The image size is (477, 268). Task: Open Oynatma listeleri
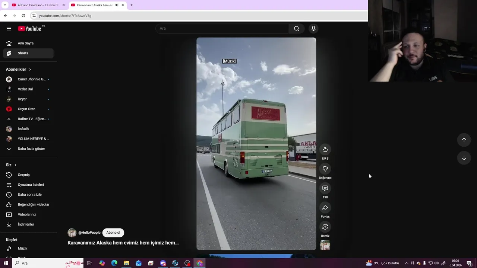tap(28, 185)
